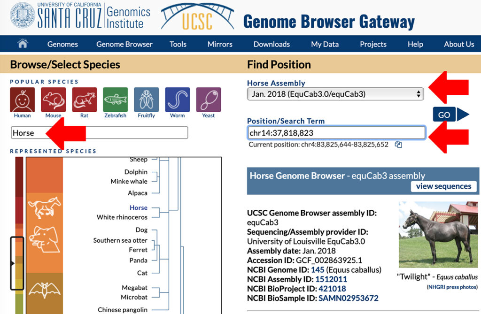Viewport: 481px width, 314px height.
Task: Open the Genome Browser menu
Action: [x=124, y=44]
